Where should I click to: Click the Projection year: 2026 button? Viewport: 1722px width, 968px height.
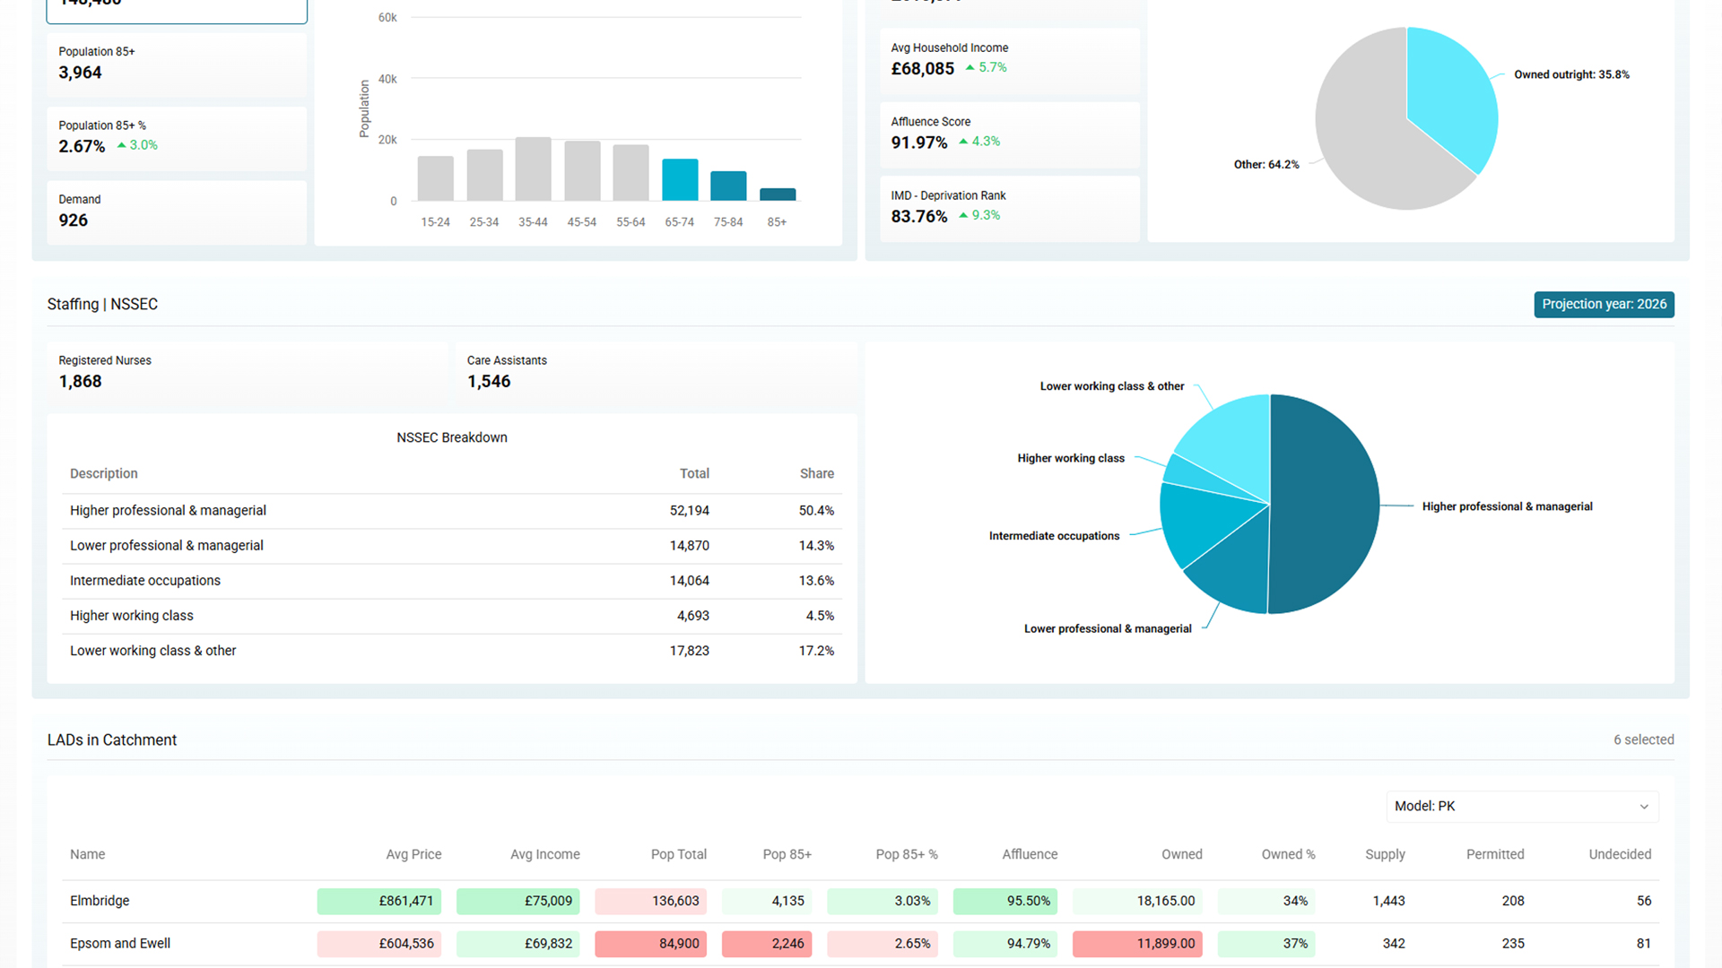tap(1604, 304)
